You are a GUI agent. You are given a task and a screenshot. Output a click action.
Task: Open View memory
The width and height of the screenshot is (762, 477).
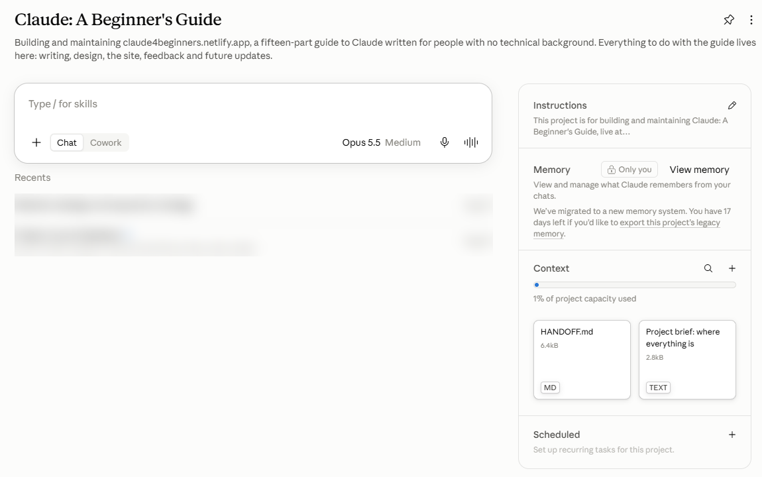699,170
